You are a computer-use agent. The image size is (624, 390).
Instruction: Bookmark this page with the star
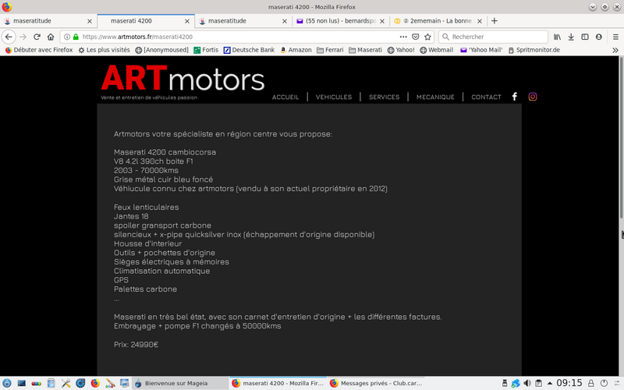pos(427,37)
